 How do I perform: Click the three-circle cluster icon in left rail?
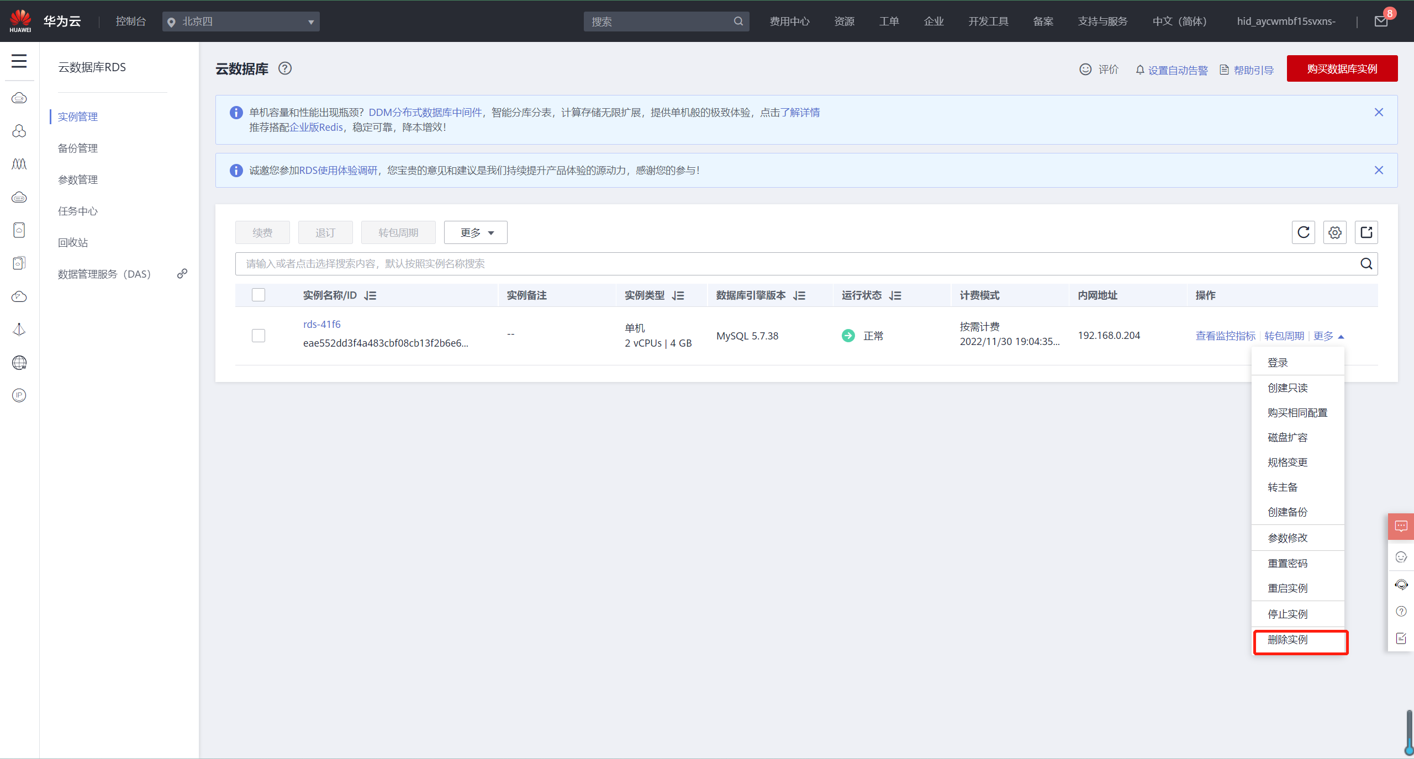(x=19, y=131)
